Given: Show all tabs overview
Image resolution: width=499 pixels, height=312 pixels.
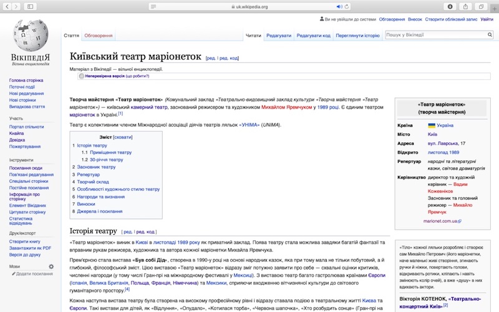Looking at the screenshot, I should [x=481, y=6].
